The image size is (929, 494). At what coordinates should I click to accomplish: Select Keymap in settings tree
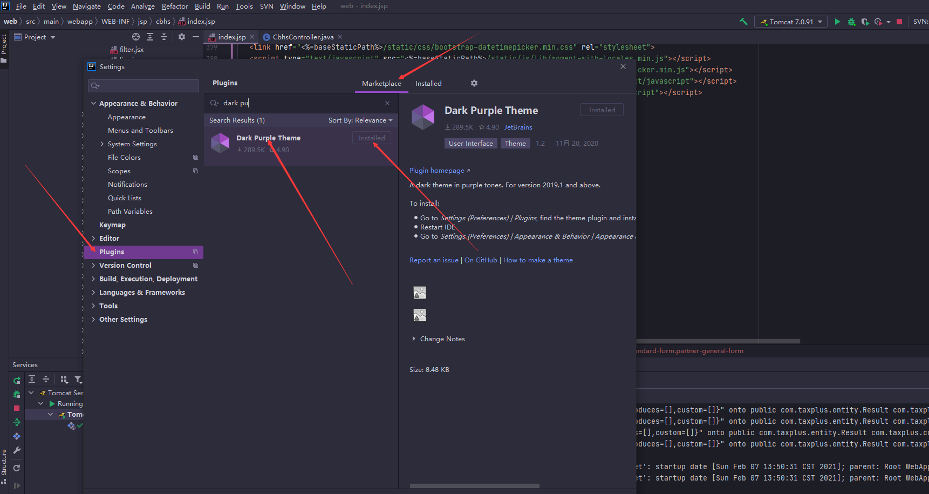coord(112,225)
